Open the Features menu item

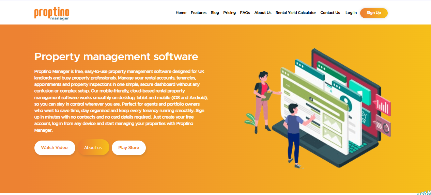199,13
